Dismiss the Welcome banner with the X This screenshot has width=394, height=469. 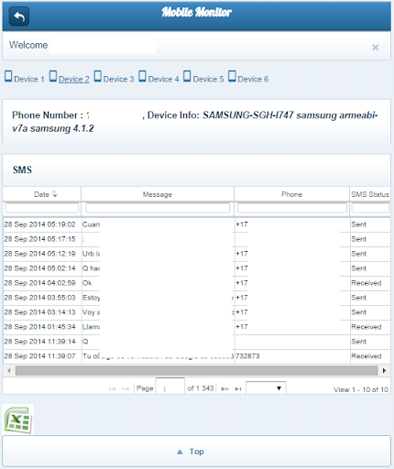pos(375,48)
